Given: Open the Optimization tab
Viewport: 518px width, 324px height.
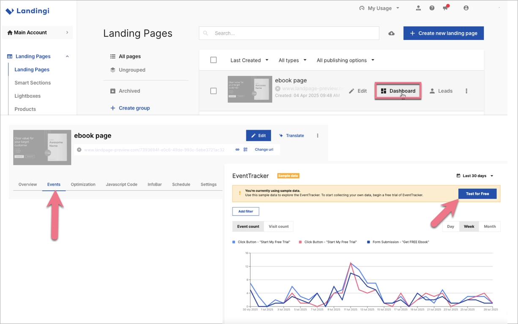Looking at the screenshot, I should click(83, 184).
